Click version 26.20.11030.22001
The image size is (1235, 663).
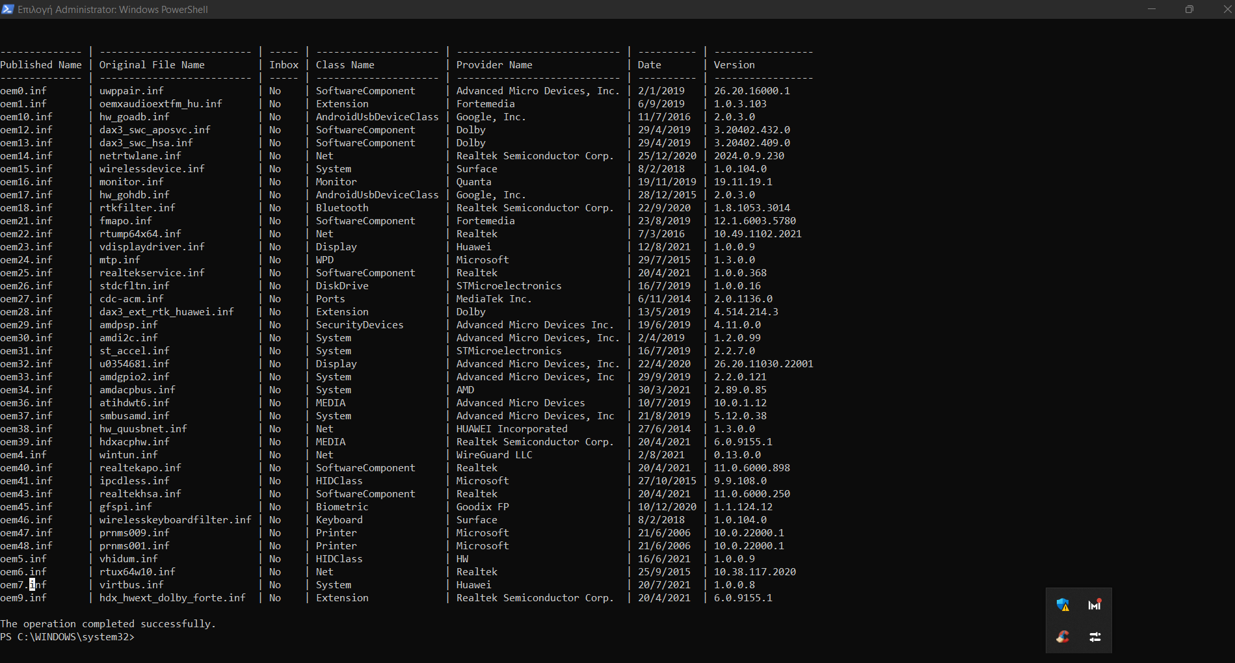[764, 364]
